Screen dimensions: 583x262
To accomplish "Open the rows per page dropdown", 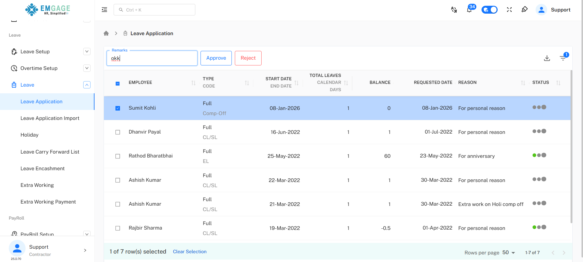I will click(x=509, y=253).
